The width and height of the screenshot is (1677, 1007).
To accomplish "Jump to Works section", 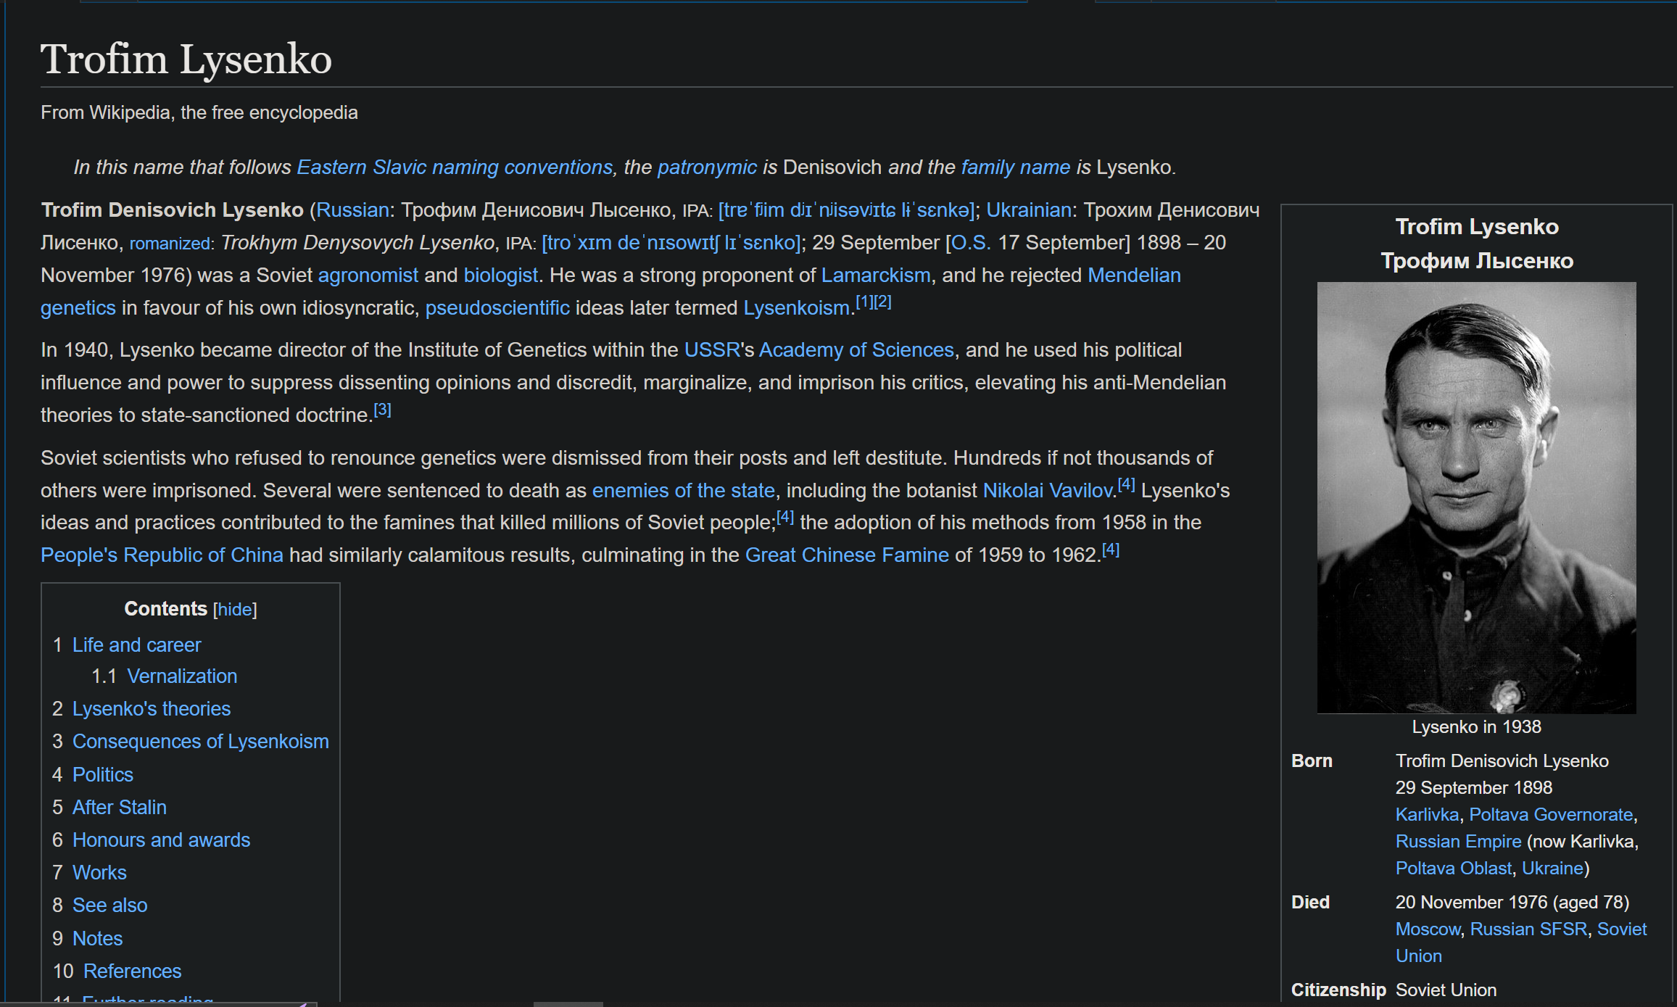I will pos(99,873).
